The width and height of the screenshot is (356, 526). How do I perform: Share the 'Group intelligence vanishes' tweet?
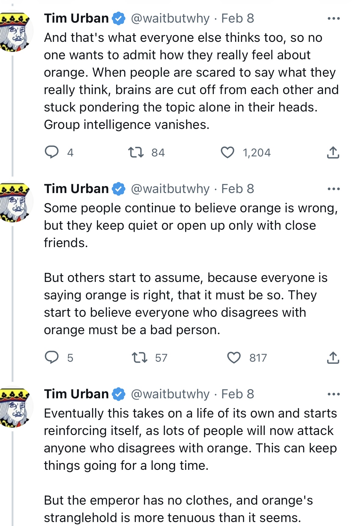pos(333,152)
